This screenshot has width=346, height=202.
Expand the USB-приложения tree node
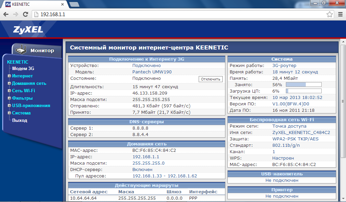point(9,105)
